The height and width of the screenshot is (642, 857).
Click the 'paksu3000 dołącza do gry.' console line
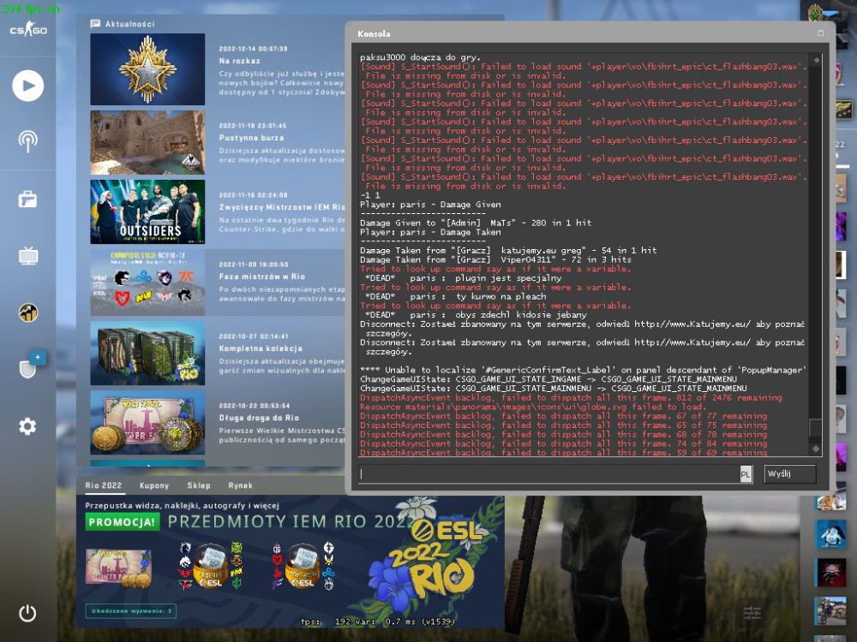pos(420,57)
